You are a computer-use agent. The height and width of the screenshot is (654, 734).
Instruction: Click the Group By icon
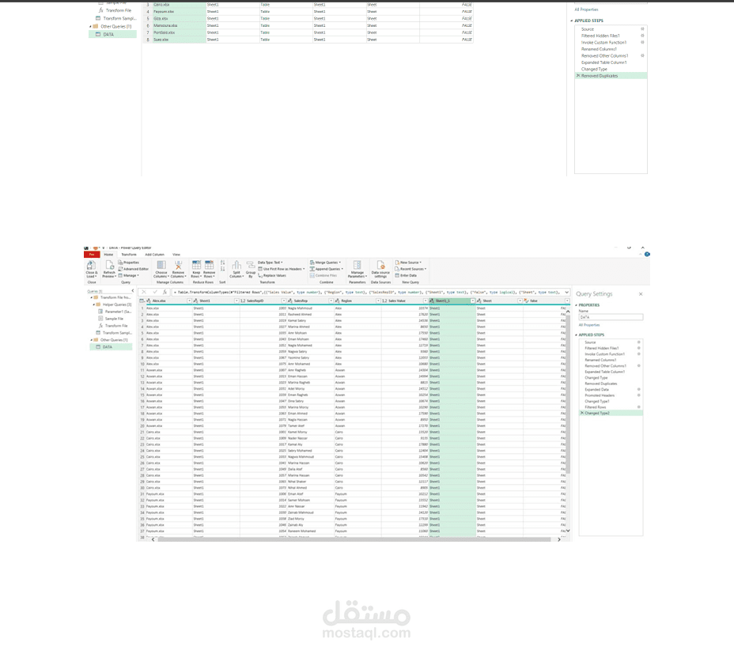tap(251, 265)
